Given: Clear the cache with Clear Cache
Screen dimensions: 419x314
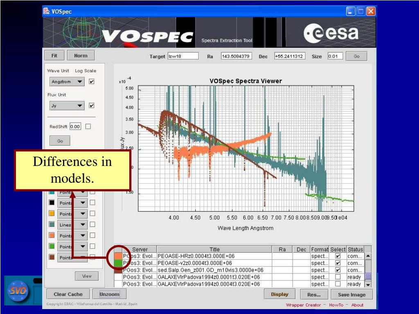Looking at the screenshot, I should [68, 294].
